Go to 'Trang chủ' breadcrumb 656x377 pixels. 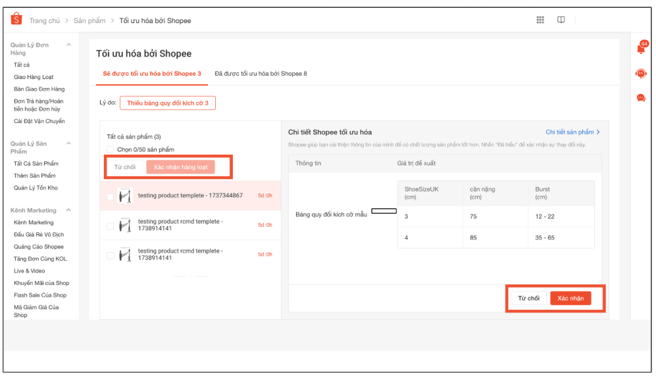coord(44,20)
